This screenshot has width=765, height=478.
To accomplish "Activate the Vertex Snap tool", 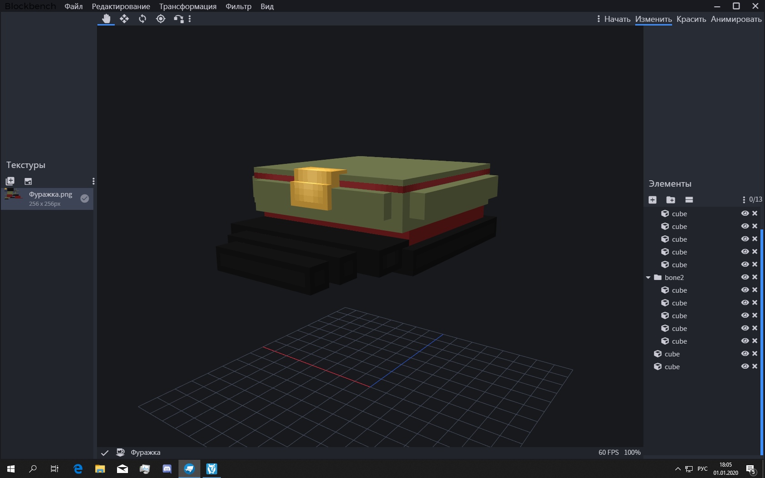I will [x=178, y=19].
